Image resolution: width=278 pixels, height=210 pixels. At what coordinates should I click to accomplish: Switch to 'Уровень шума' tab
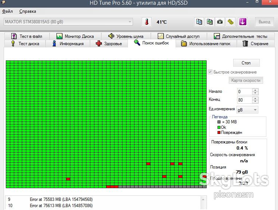tap(126, 36)
